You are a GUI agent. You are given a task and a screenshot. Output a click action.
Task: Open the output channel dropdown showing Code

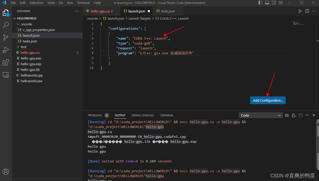coord(261,115)
